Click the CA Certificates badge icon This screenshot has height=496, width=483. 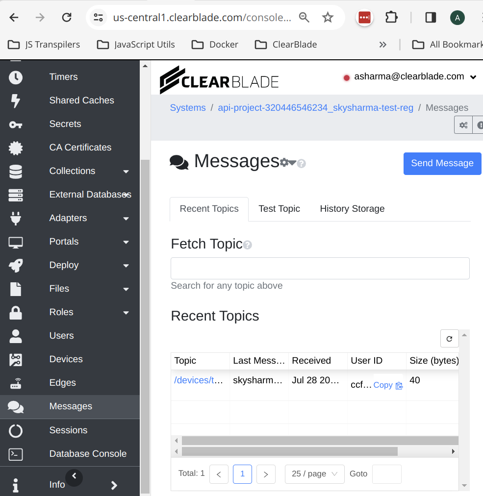[16, 148]
